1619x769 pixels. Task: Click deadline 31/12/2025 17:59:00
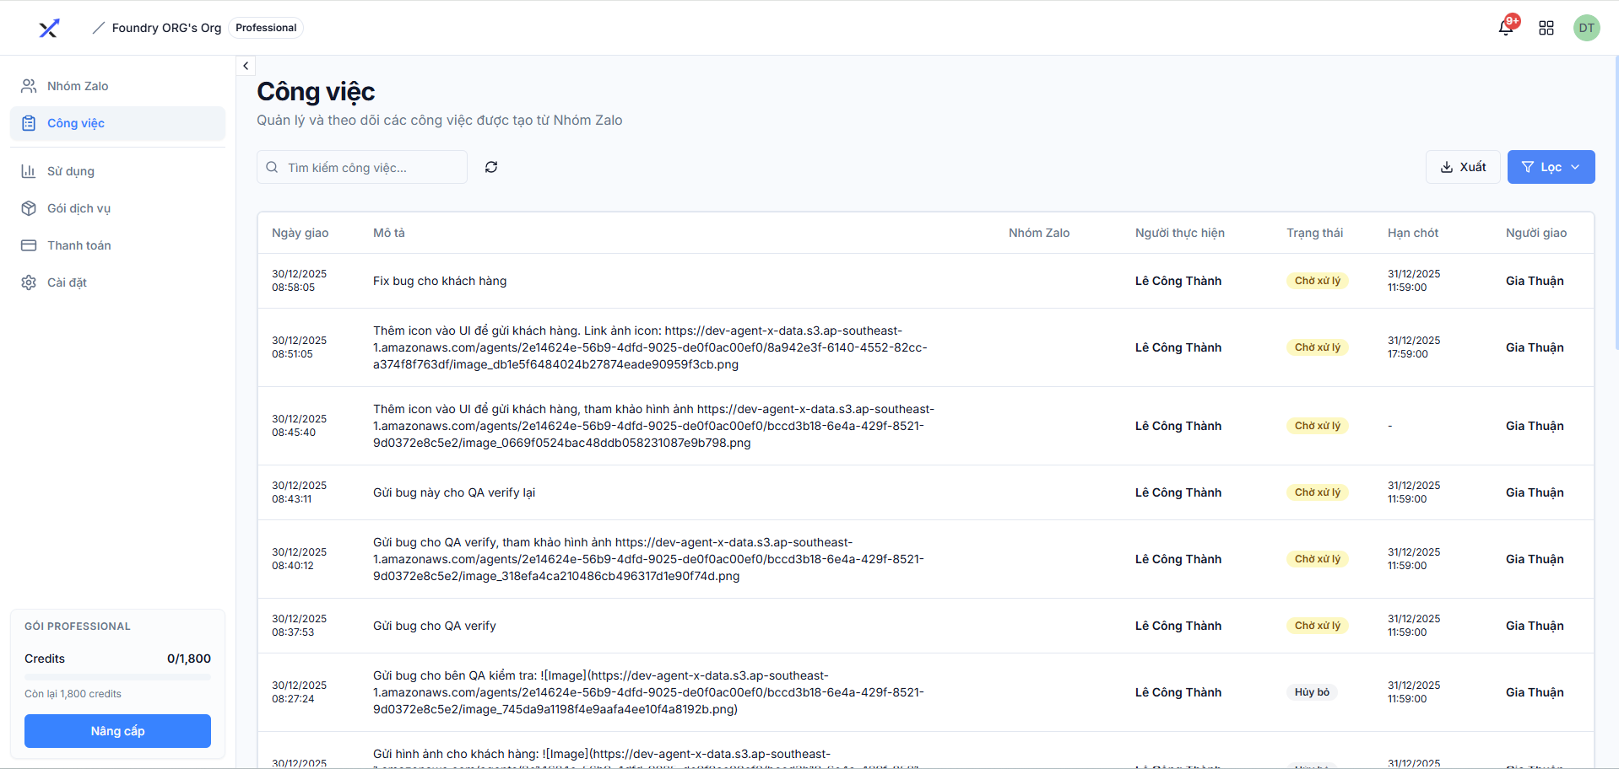tap(1414, 347)
